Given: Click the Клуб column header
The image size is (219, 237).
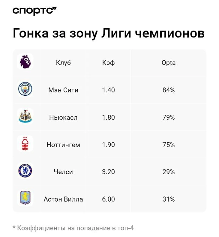Looking at the screenshot, I should 63,63.
